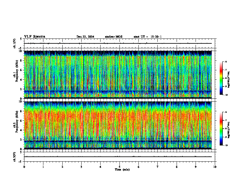Click the ch.1 voltage waveform trace
Screen dimensions: 242x187
118,43
